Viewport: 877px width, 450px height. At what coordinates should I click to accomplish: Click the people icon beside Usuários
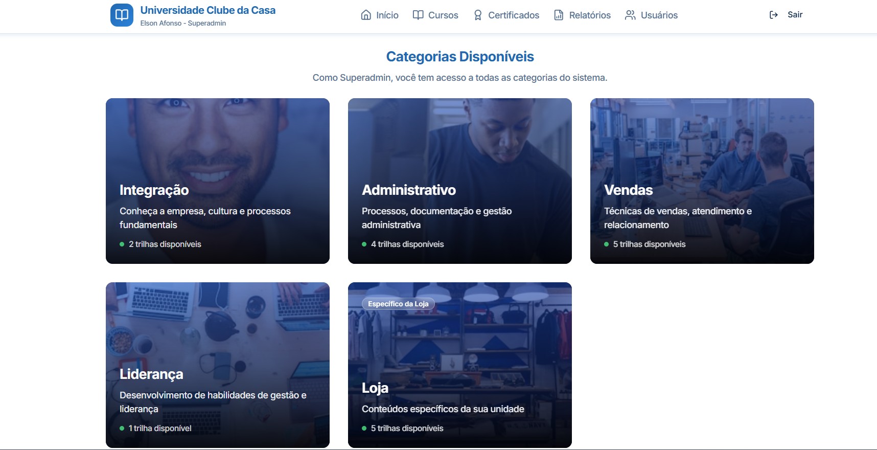[630, 15]
